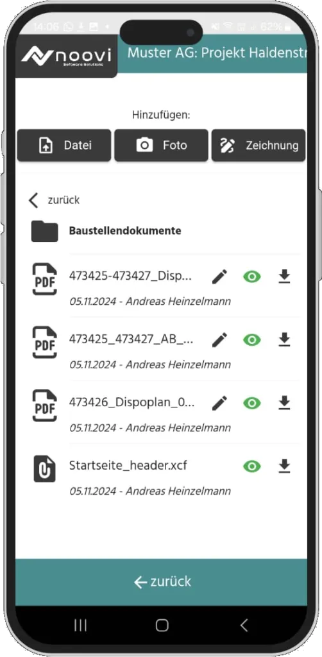This screenshot has width=322, height=657.
Task: Toggle visibility eye for 473426_Dispoplan PDF
Action: pos(251,403)
